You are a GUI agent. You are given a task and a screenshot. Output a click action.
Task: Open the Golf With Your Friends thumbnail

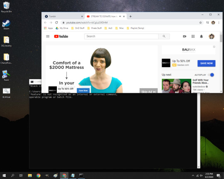point(176,86)
